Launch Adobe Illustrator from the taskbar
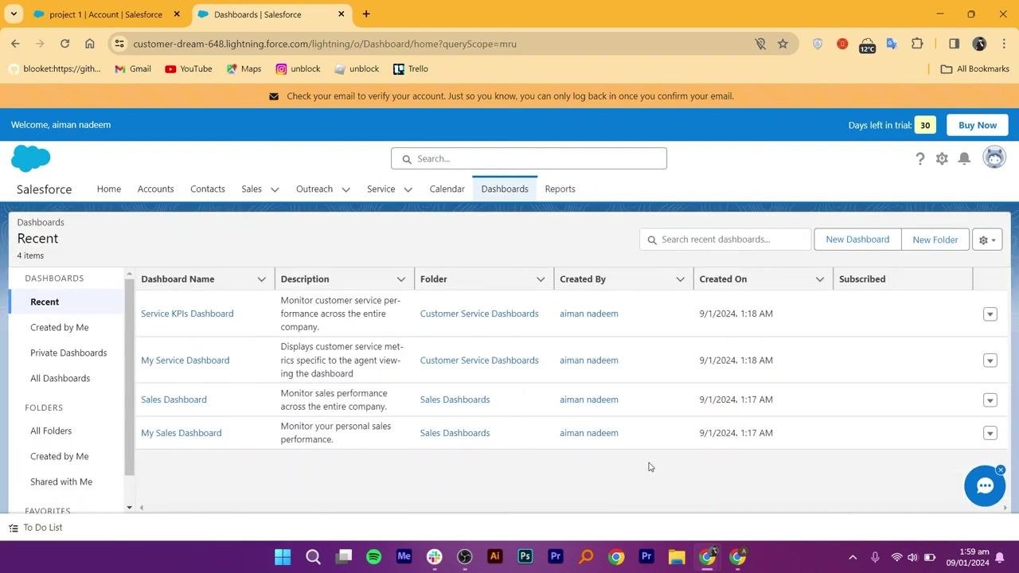 click(x=494, y=556)
